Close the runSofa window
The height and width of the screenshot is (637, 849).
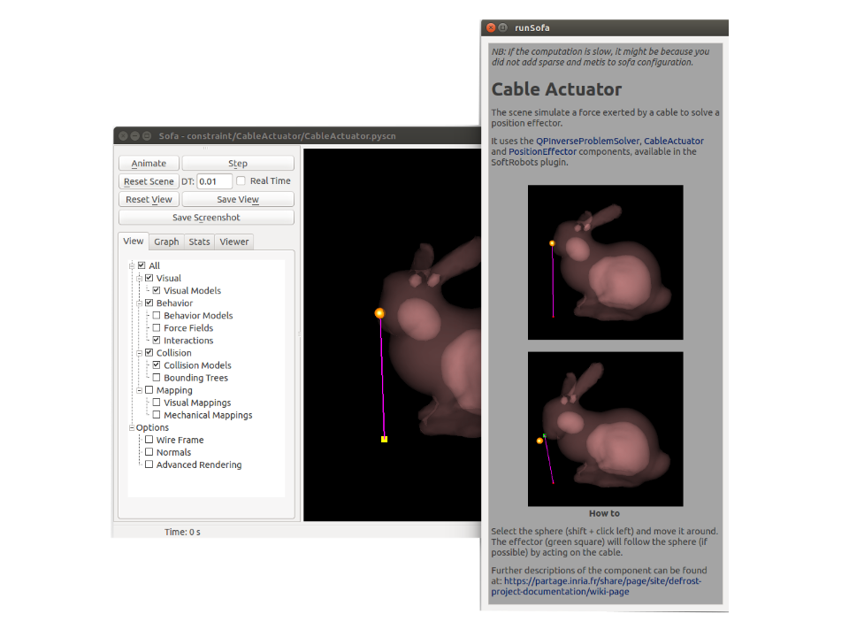pyautogui.click(x=491, y=27)
